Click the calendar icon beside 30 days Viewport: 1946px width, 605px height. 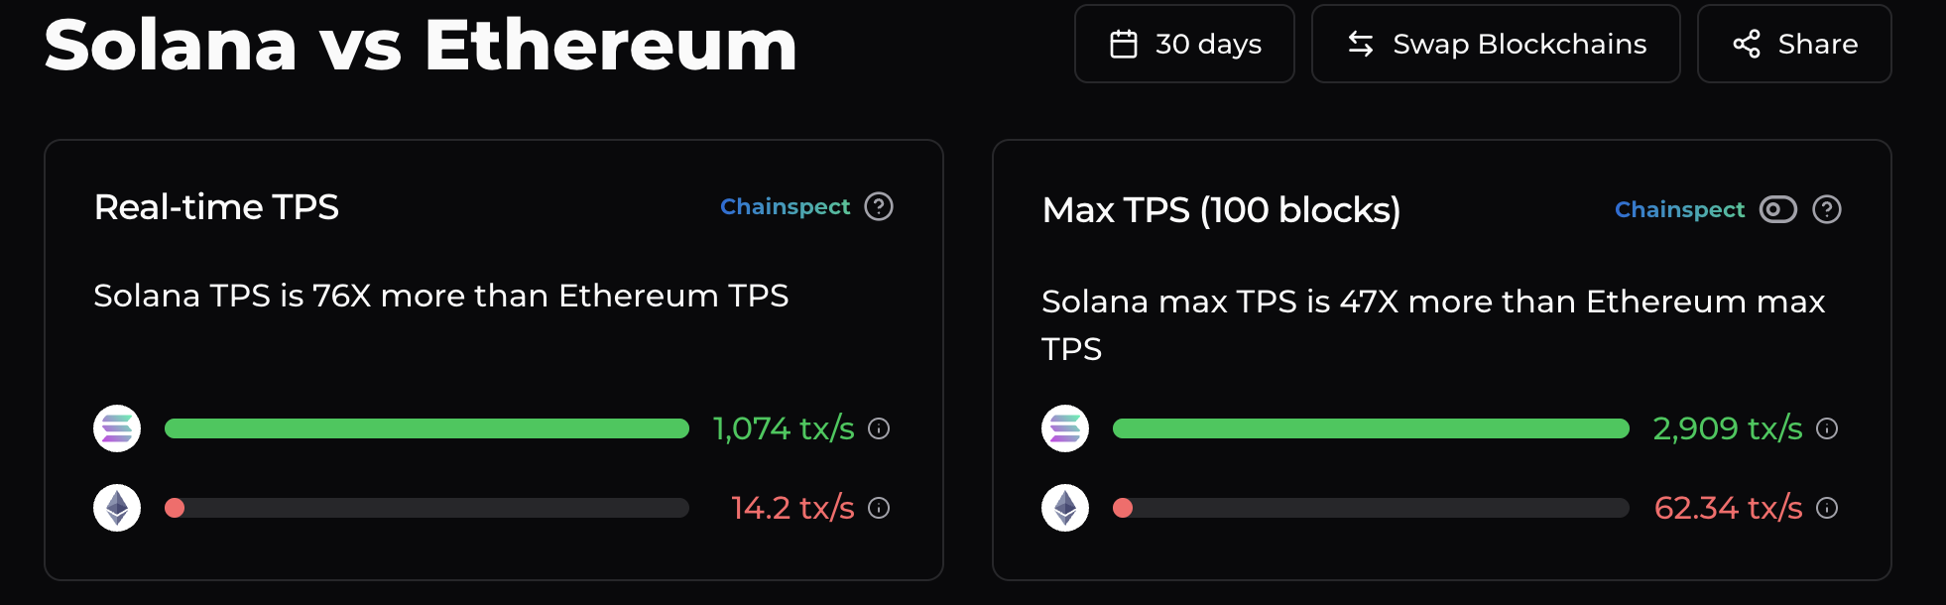pos(1122,43)
